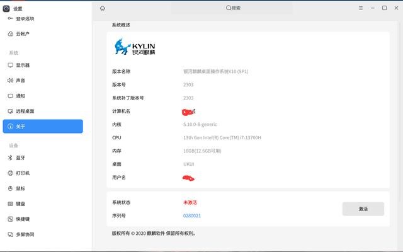
Task: Click the printer icon
Action: click(x=10, y=173)
